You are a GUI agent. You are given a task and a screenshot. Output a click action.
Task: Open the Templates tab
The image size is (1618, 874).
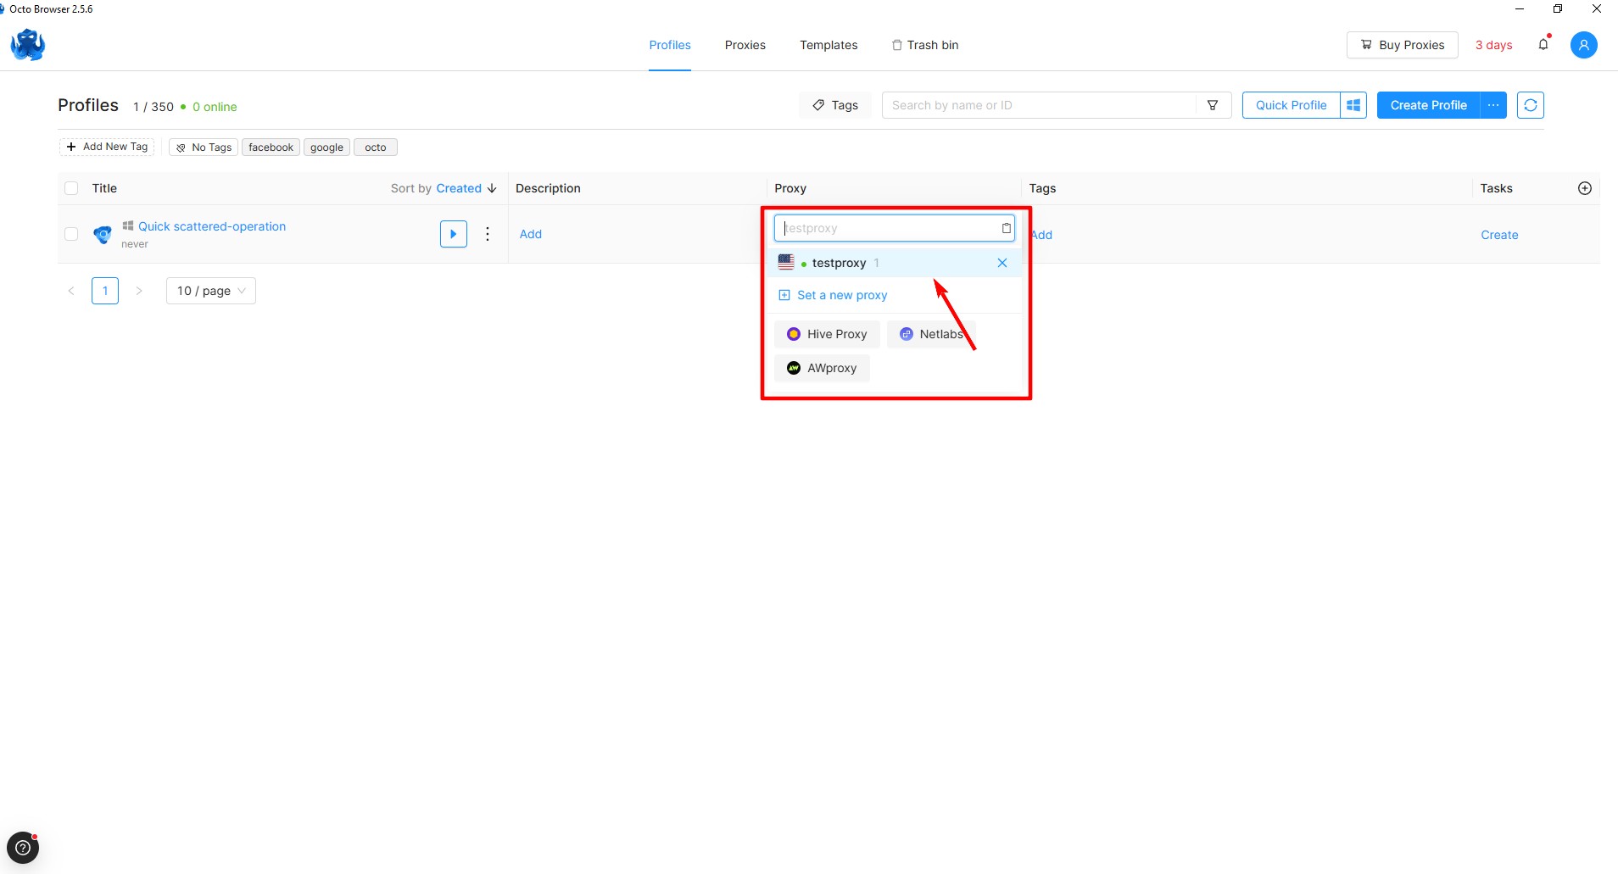pyautogui.click(x=828, y=45)
